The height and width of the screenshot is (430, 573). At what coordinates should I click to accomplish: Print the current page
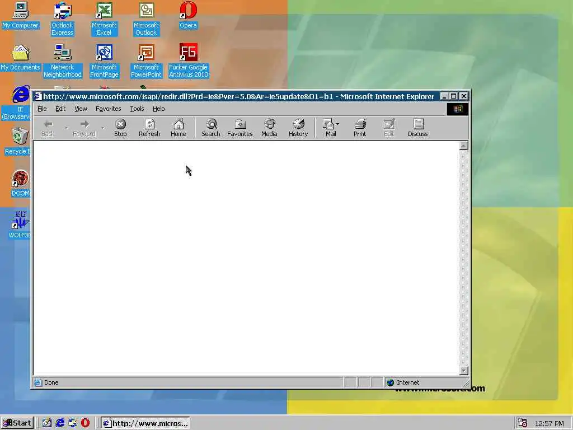[360, 128]
